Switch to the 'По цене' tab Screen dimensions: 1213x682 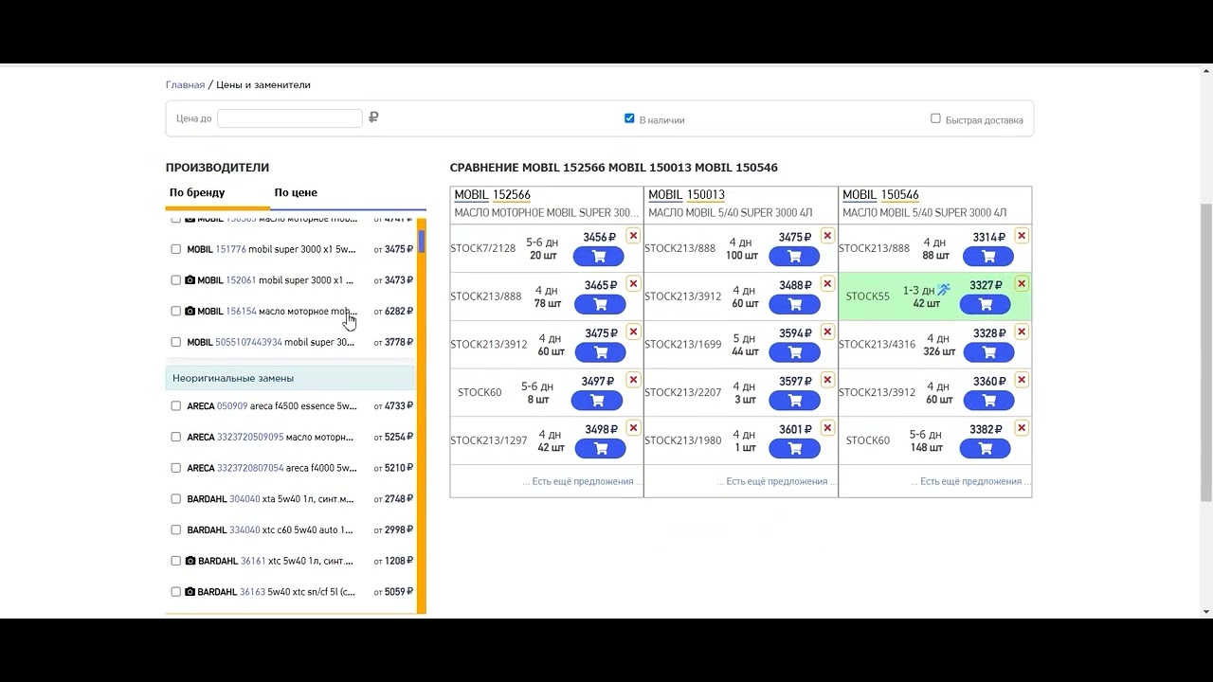[x=296, y=192]
